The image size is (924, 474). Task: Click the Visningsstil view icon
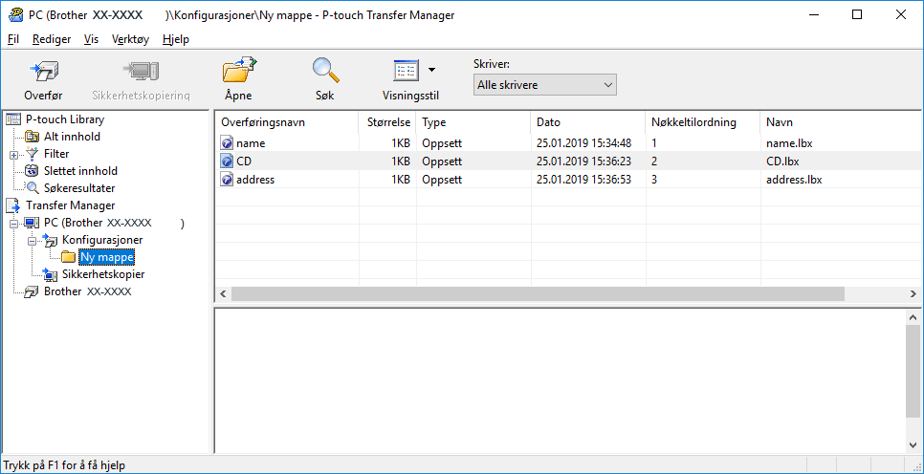click(406, 72)
